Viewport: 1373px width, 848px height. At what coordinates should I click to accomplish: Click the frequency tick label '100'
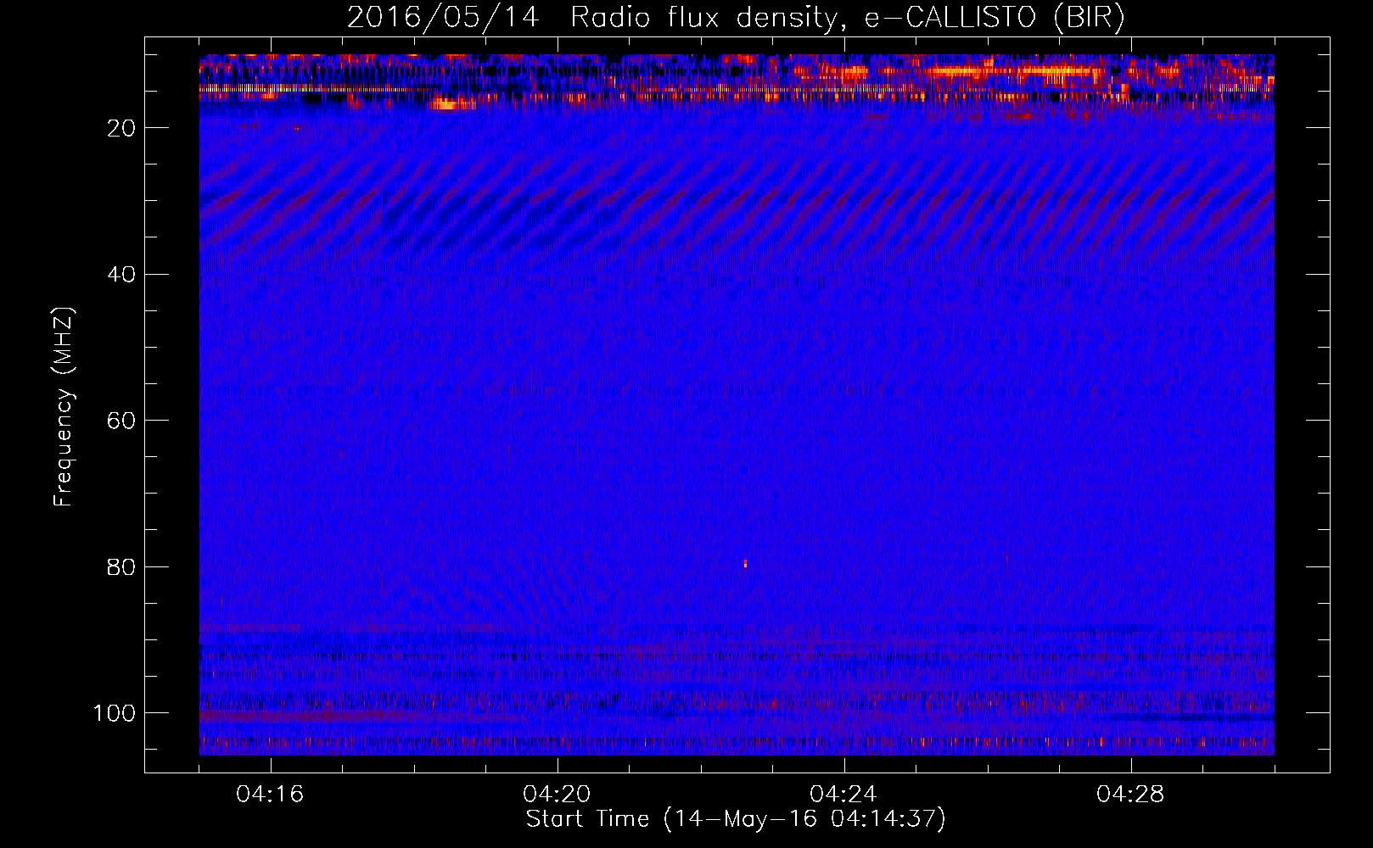(115, 713)
